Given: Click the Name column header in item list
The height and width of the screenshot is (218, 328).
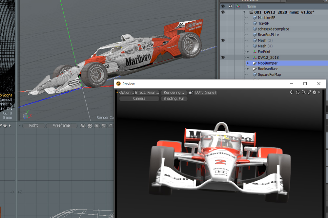Looking at the screenshot, I should (251, 6).
